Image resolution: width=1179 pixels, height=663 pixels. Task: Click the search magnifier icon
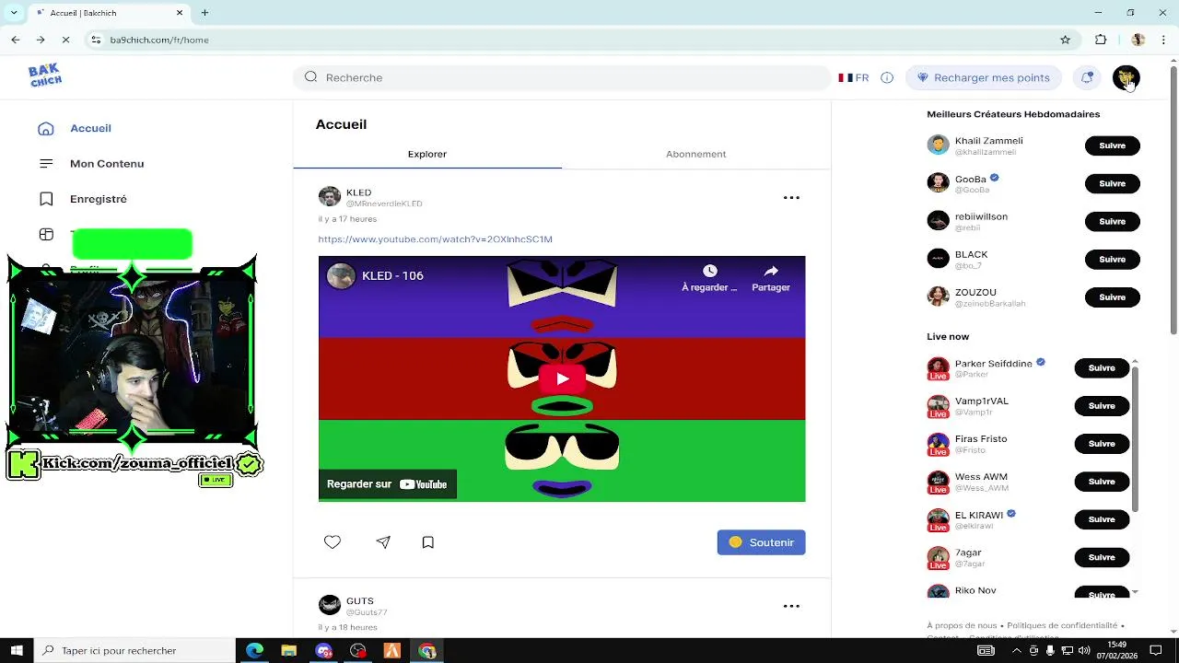coord(310,77)
